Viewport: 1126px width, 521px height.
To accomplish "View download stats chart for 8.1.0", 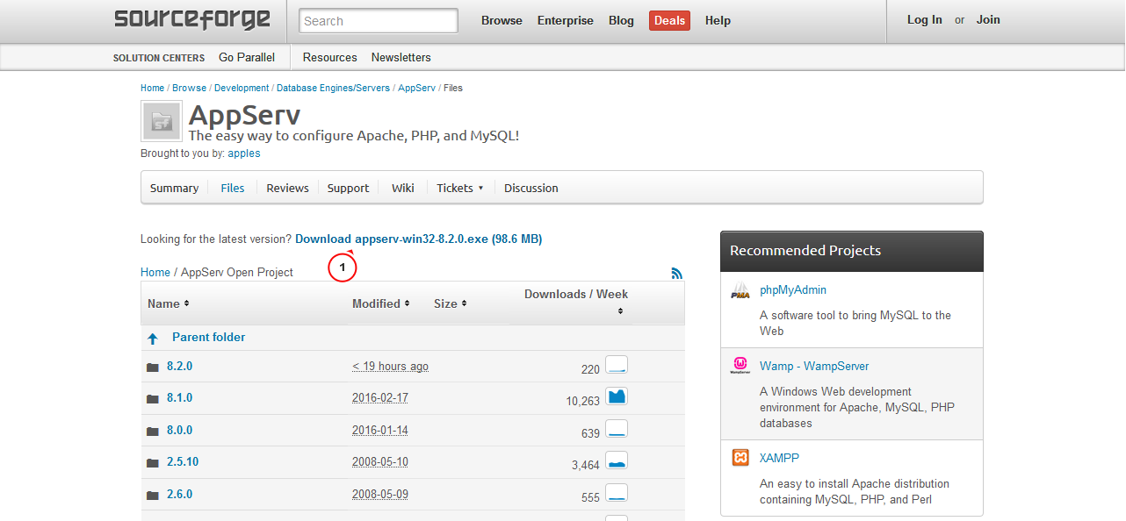I will pyautogui.click(x=617, y=396).
